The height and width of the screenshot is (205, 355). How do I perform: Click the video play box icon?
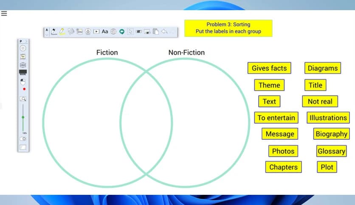point(96,32)
